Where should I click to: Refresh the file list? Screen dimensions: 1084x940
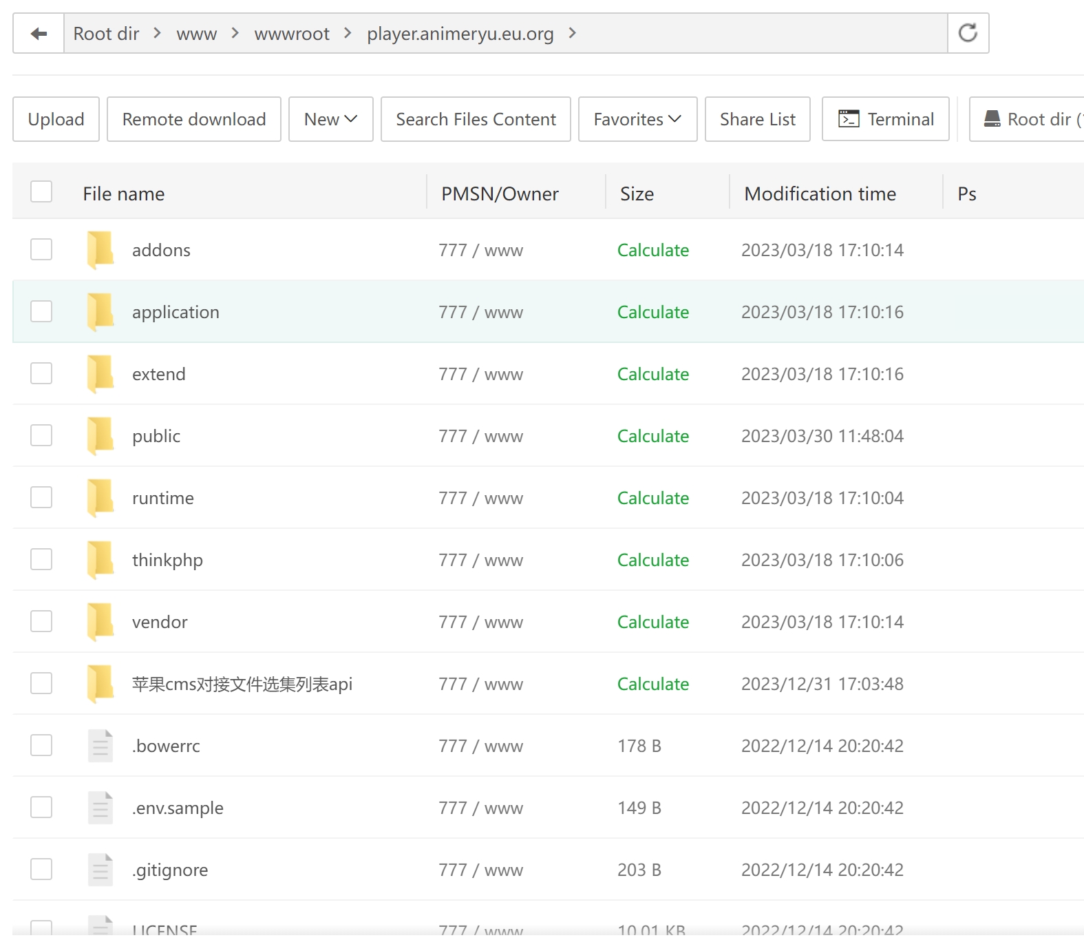[968, 33]
